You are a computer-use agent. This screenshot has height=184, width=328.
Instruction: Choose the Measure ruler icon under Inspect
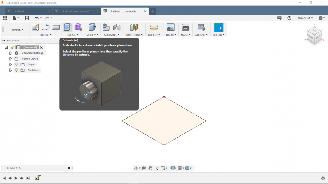(153, 27)
